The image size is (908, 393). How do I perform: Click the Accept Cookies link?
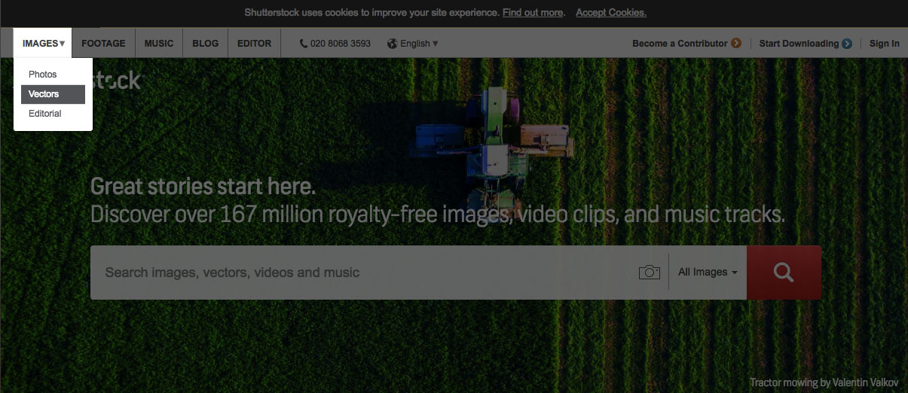tap(610, 13)
